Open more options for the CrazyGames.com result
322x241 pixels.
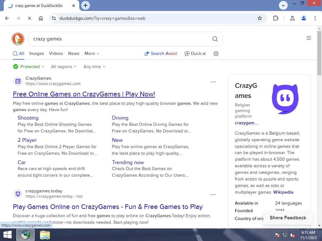coord(213,82)
